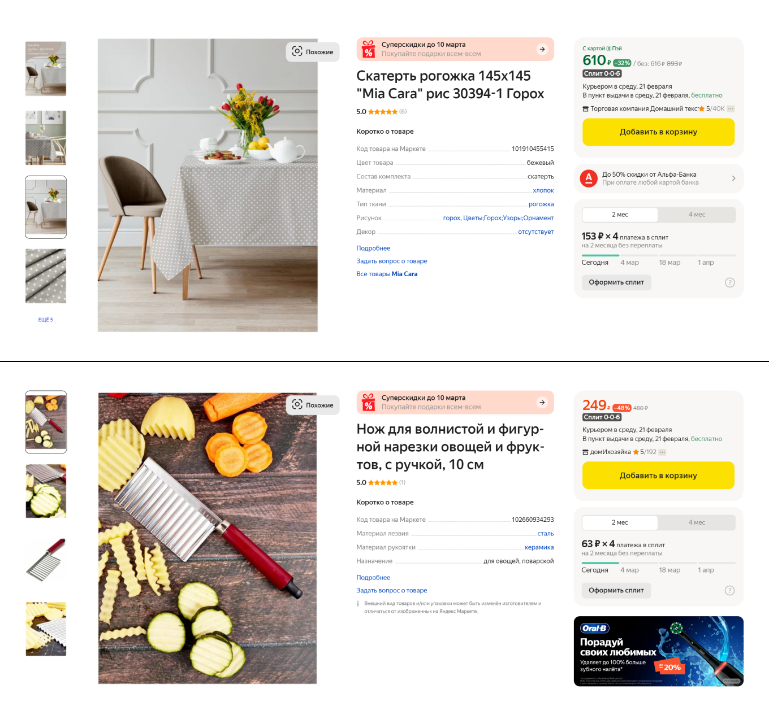The image size is (769, 724).
Task: Add the tablecloth to cart
Action: click(x=658, y=132)
